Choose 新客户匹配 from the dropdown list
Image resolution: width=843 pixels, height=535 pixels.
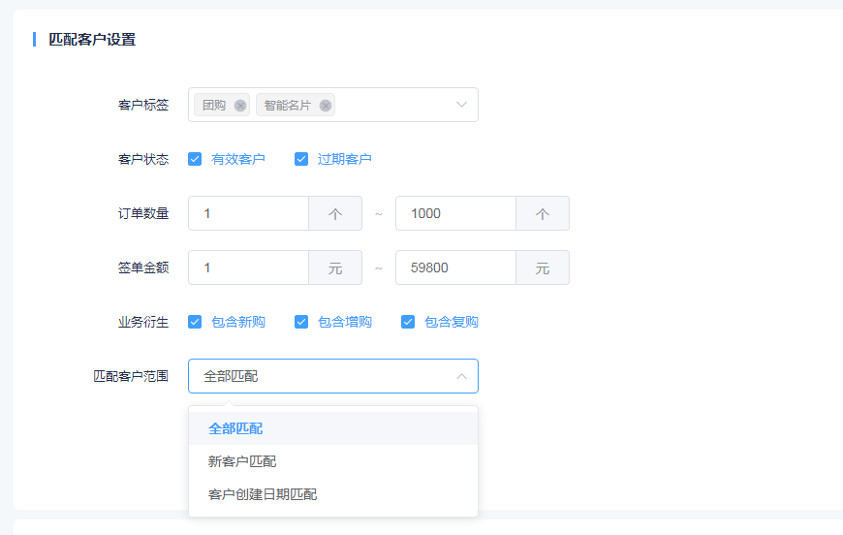pyautogui.click(x=333, y=461)
